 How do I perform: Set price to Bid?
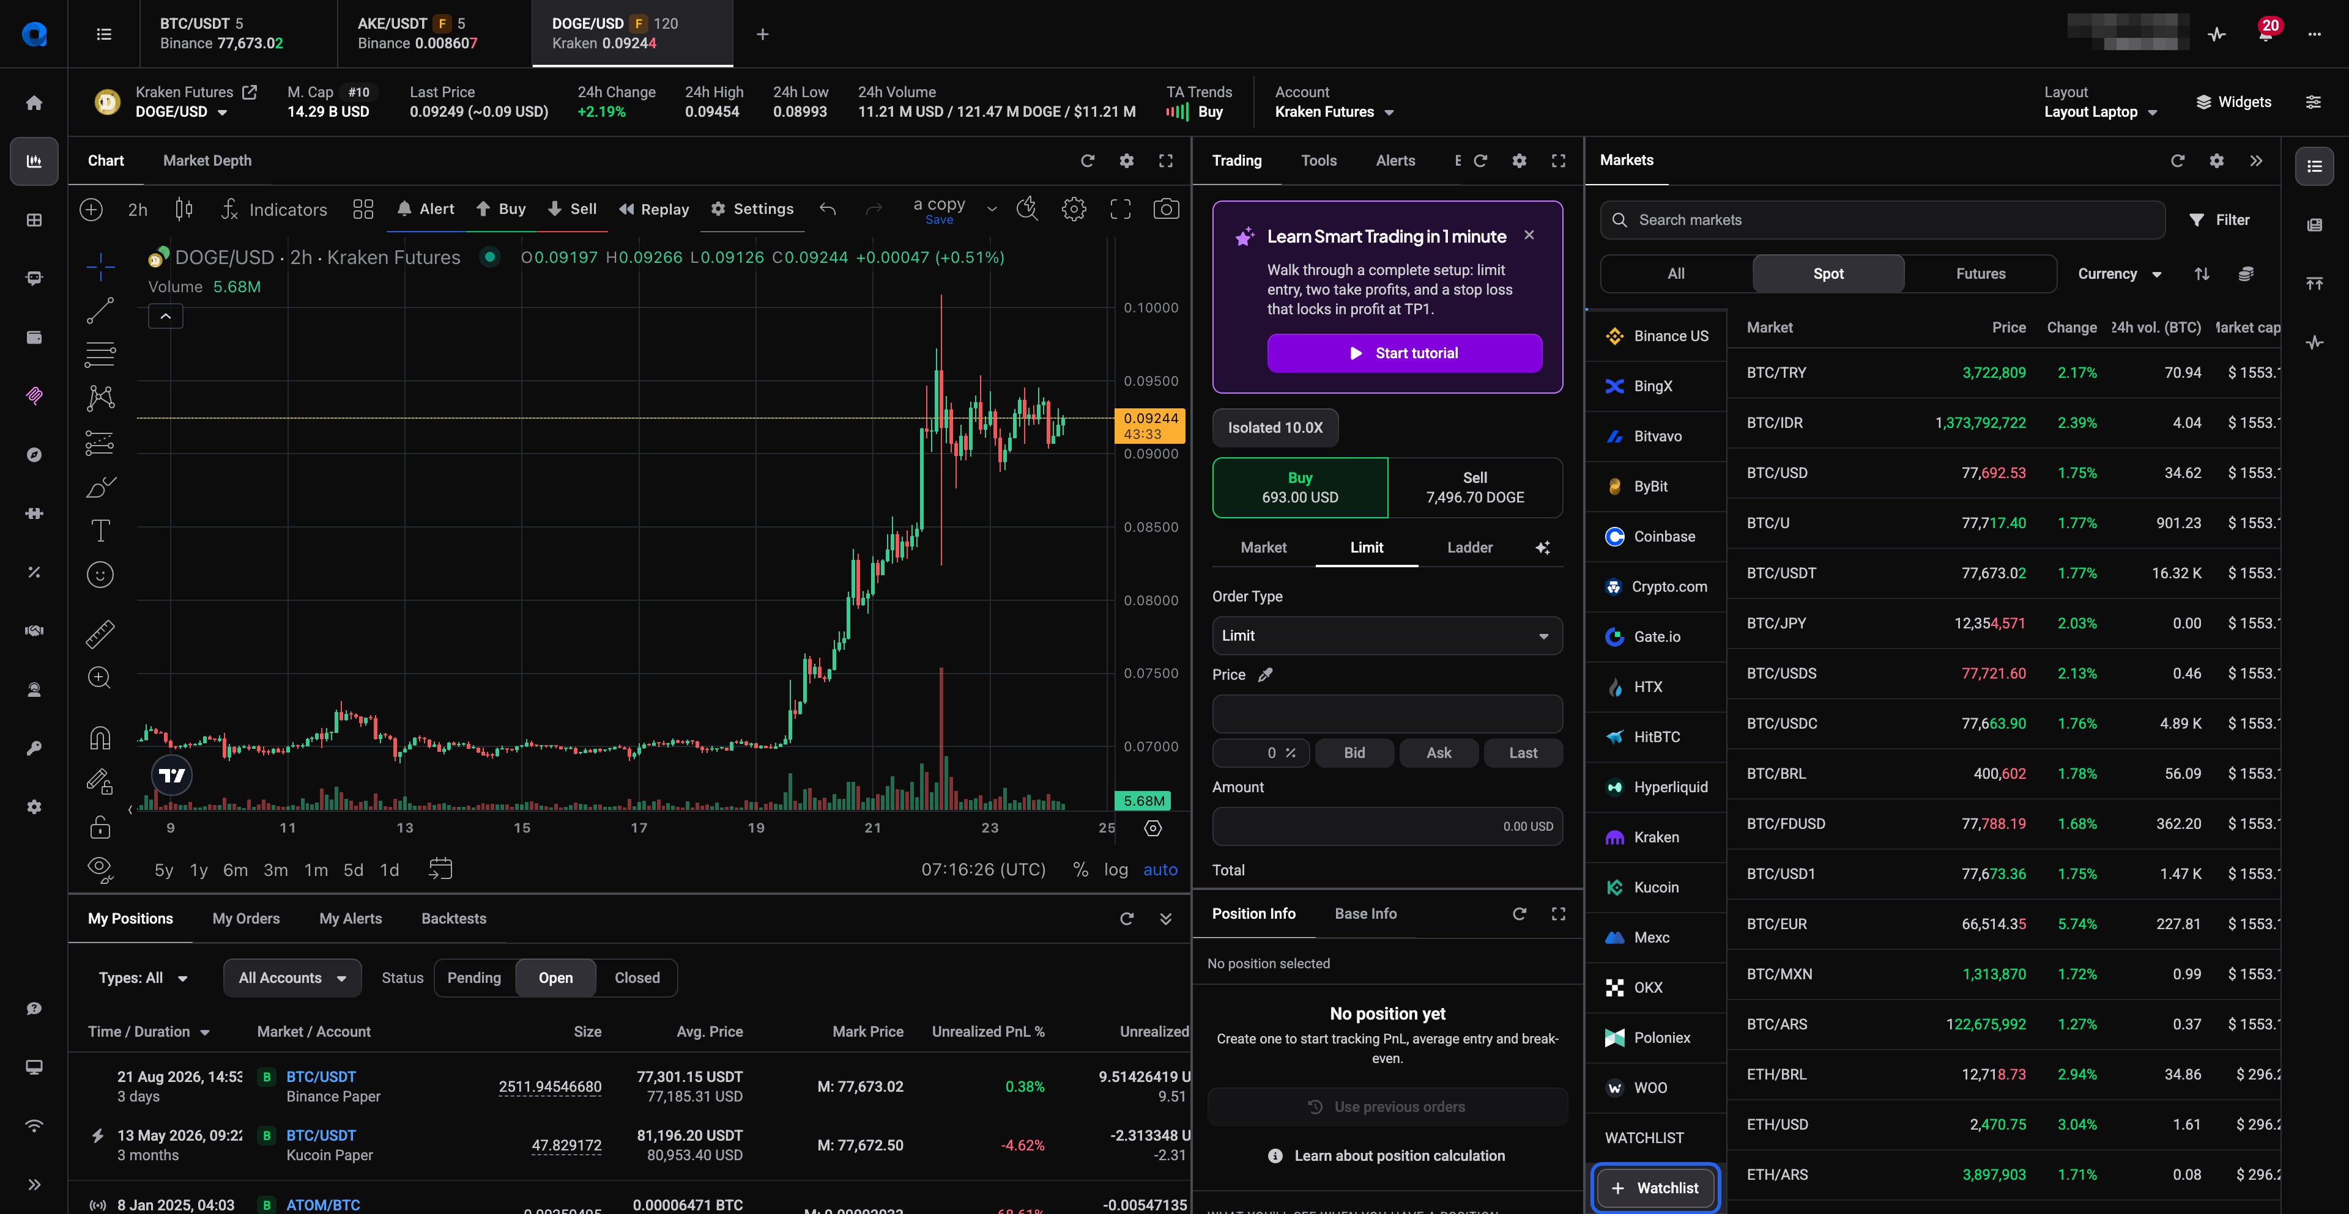click(1354, 753)
